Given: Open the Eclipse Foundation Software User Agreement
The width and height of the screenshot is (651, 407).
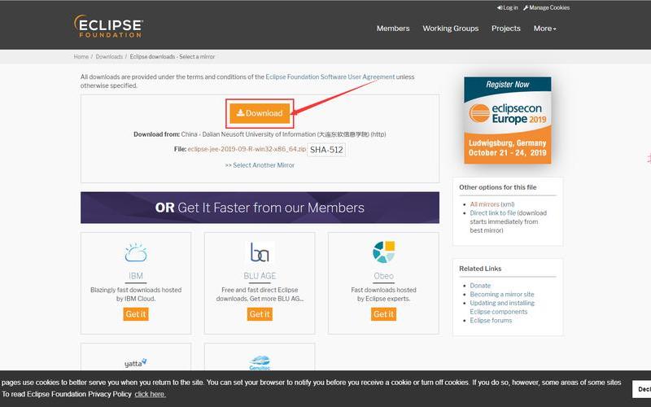Looking at the screenshot, I should coord(330,77).
